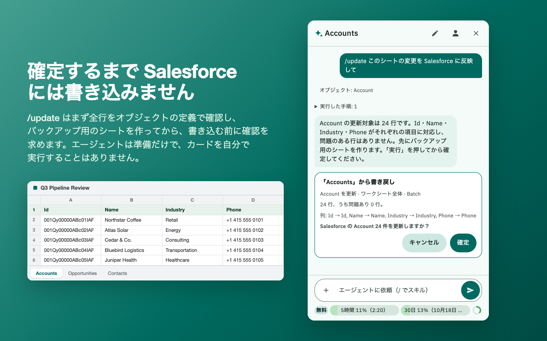Click the キャンセル button

coord(424,243)
